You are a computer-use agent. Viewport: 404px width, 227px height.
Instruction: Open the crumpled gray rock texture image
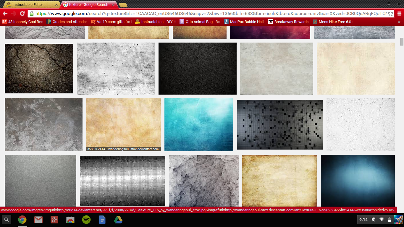[204, 181]
